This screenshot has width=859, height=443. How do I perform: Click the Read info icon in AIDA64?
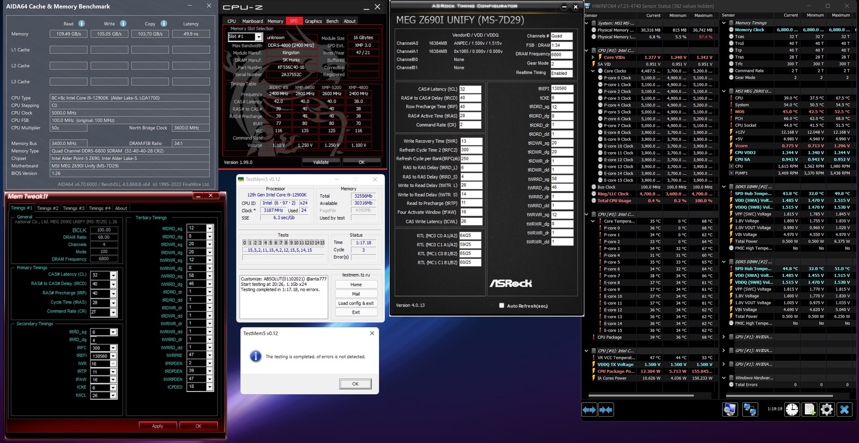[x=81, y=23]
